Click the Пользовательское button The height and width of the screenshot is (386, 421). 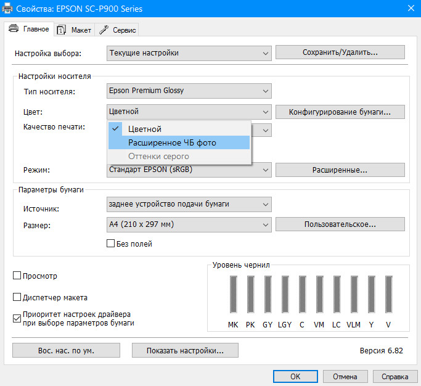coord(340,224)
